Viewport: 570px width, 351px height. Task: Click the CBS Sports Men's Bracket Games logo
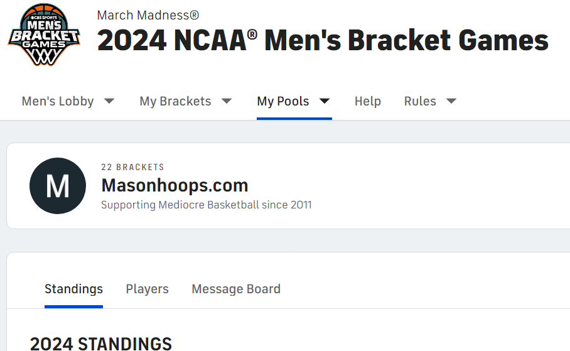44,35
